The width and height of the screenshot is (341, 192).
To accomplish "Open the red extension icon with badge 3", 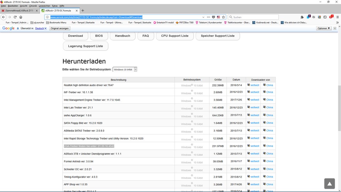I will 331,17.
